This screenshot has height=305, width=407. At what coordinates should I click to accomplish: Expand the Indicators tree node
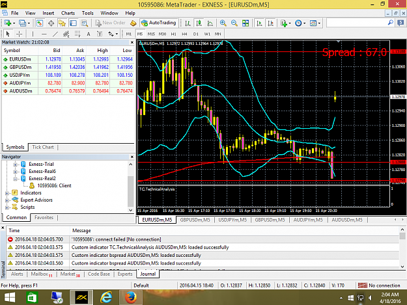tap(7, 193)
